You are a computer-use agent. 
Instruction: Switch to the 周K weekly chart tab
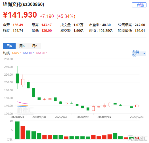tap(22, 46)
